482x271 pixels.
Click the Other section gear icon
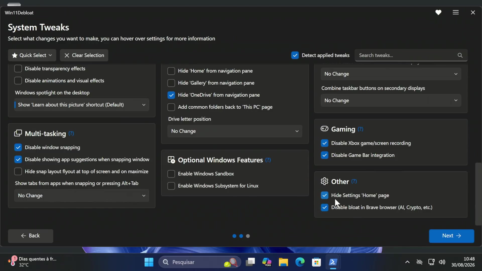(324, 181)
